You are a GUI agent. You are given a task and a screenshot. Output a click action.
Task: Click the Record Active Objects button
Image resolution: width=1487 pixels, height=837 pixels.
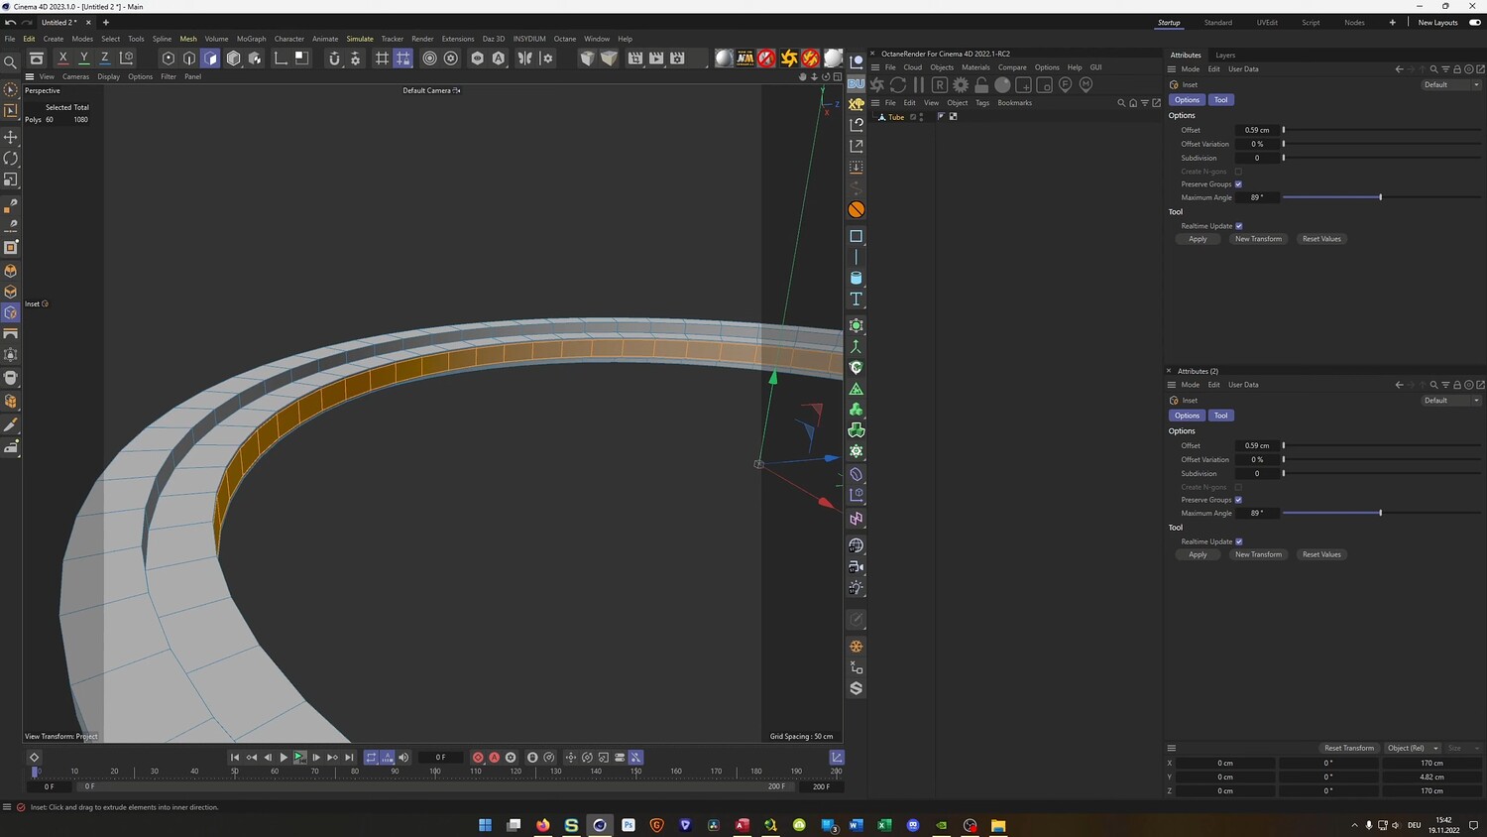point(478,758)
